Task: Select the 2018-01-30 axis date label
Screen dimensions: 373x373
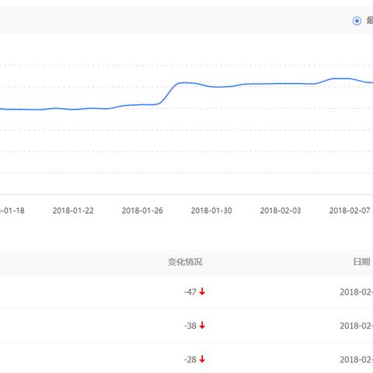Action: point(211,211)
